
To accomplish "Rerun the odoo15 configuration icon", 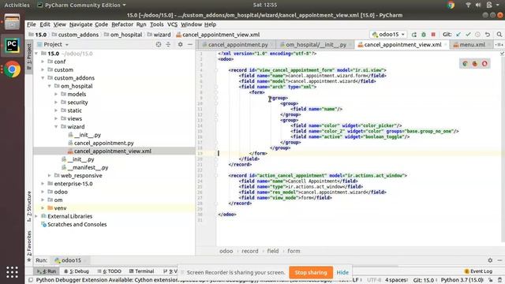I will pos(414,35).
